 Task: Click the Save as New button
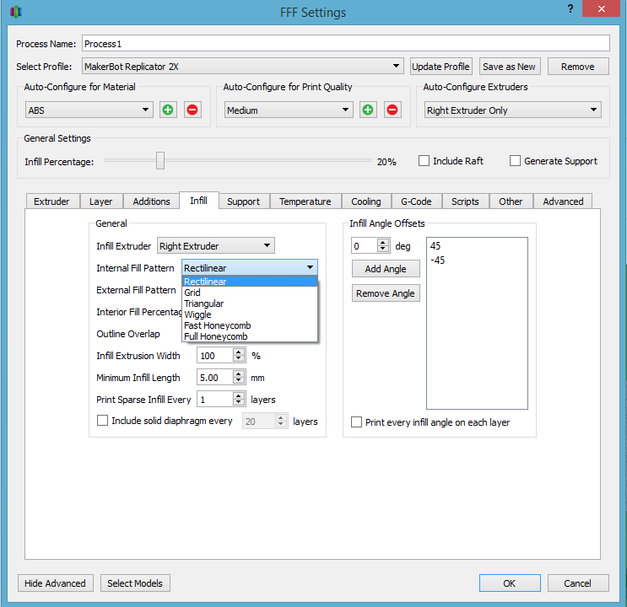click(509, 67)
